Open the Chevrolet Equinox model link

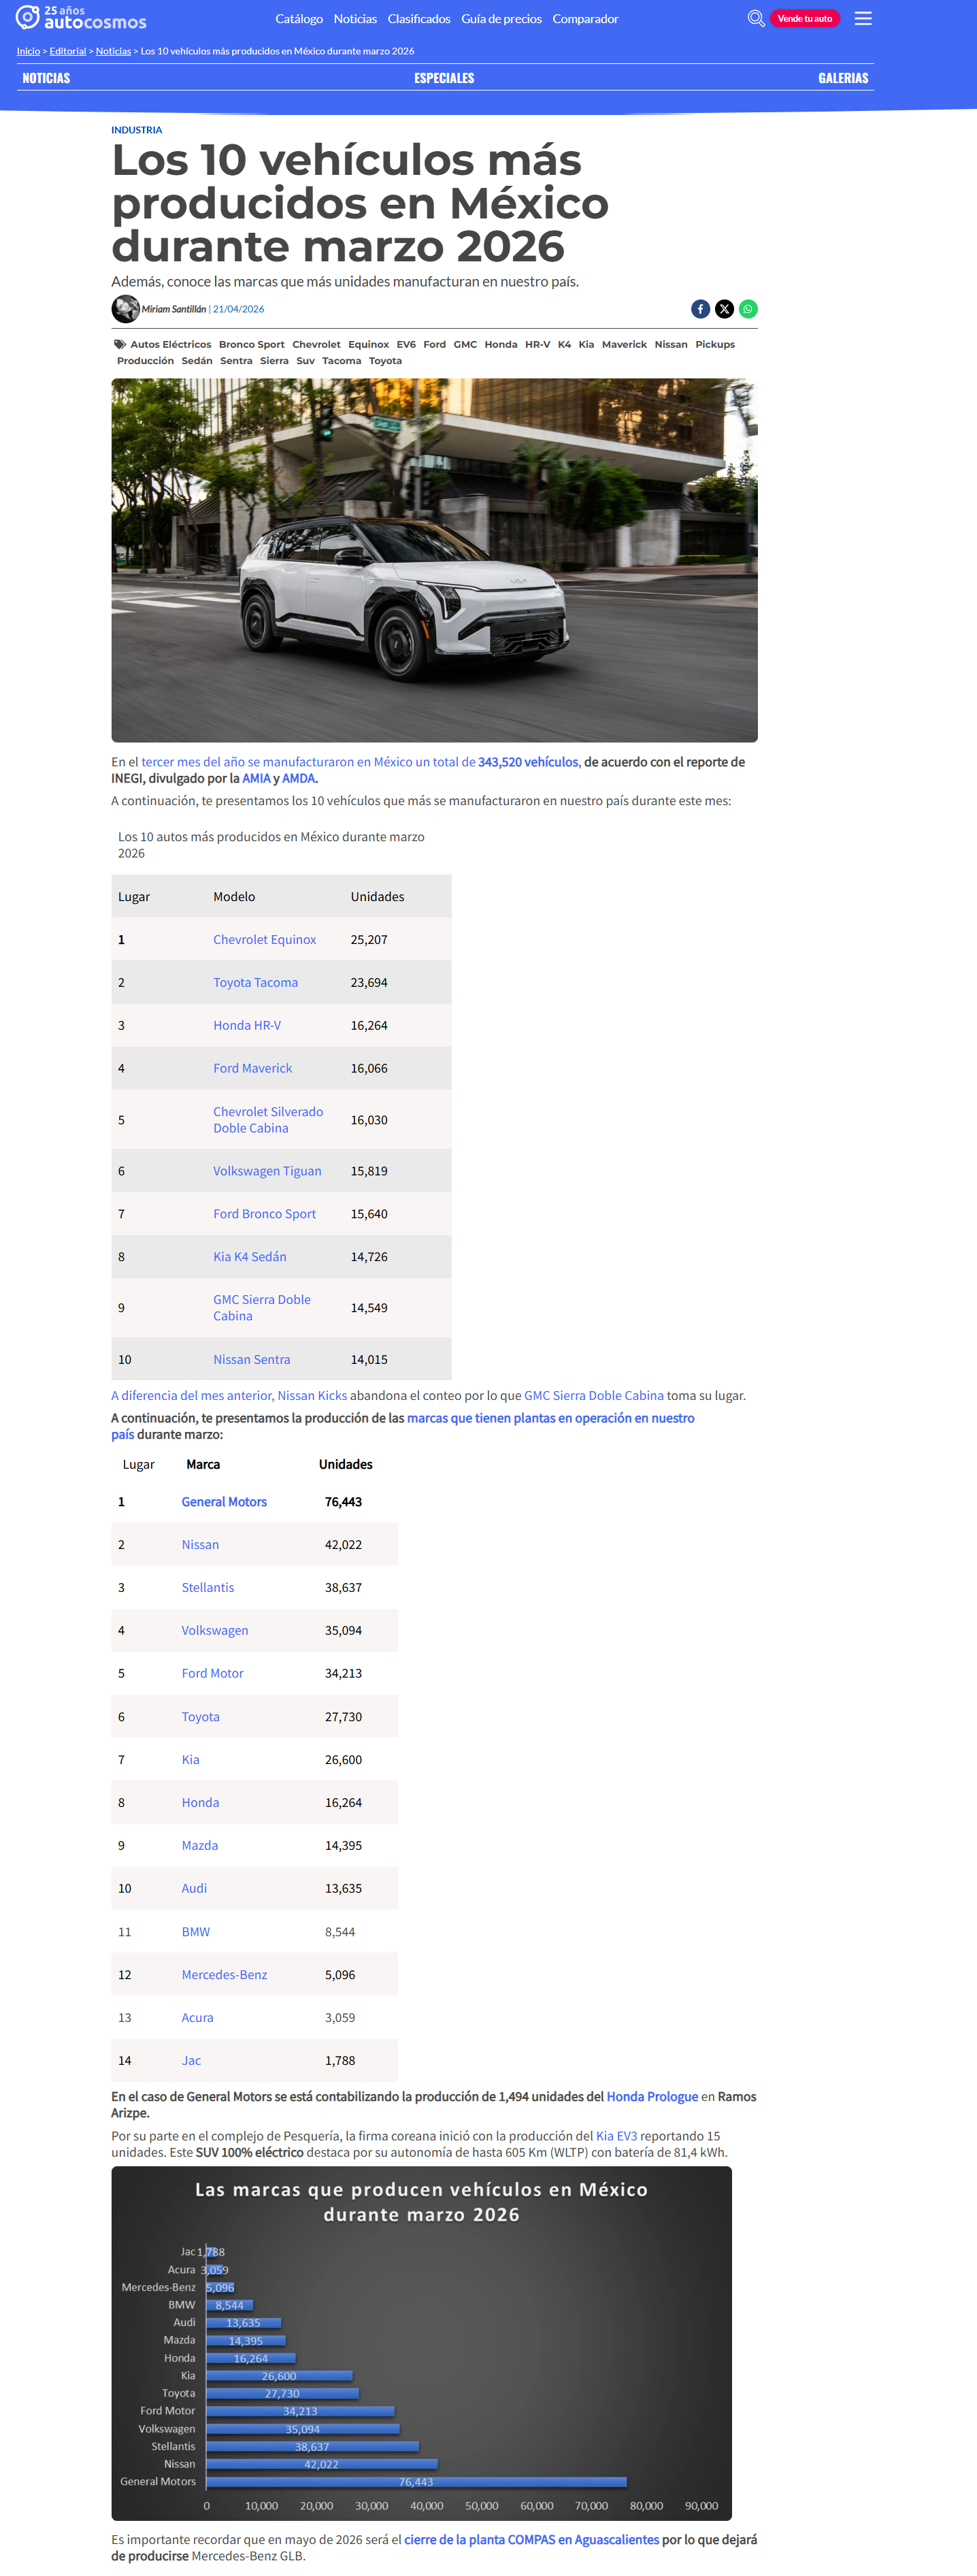pos(264,939)
